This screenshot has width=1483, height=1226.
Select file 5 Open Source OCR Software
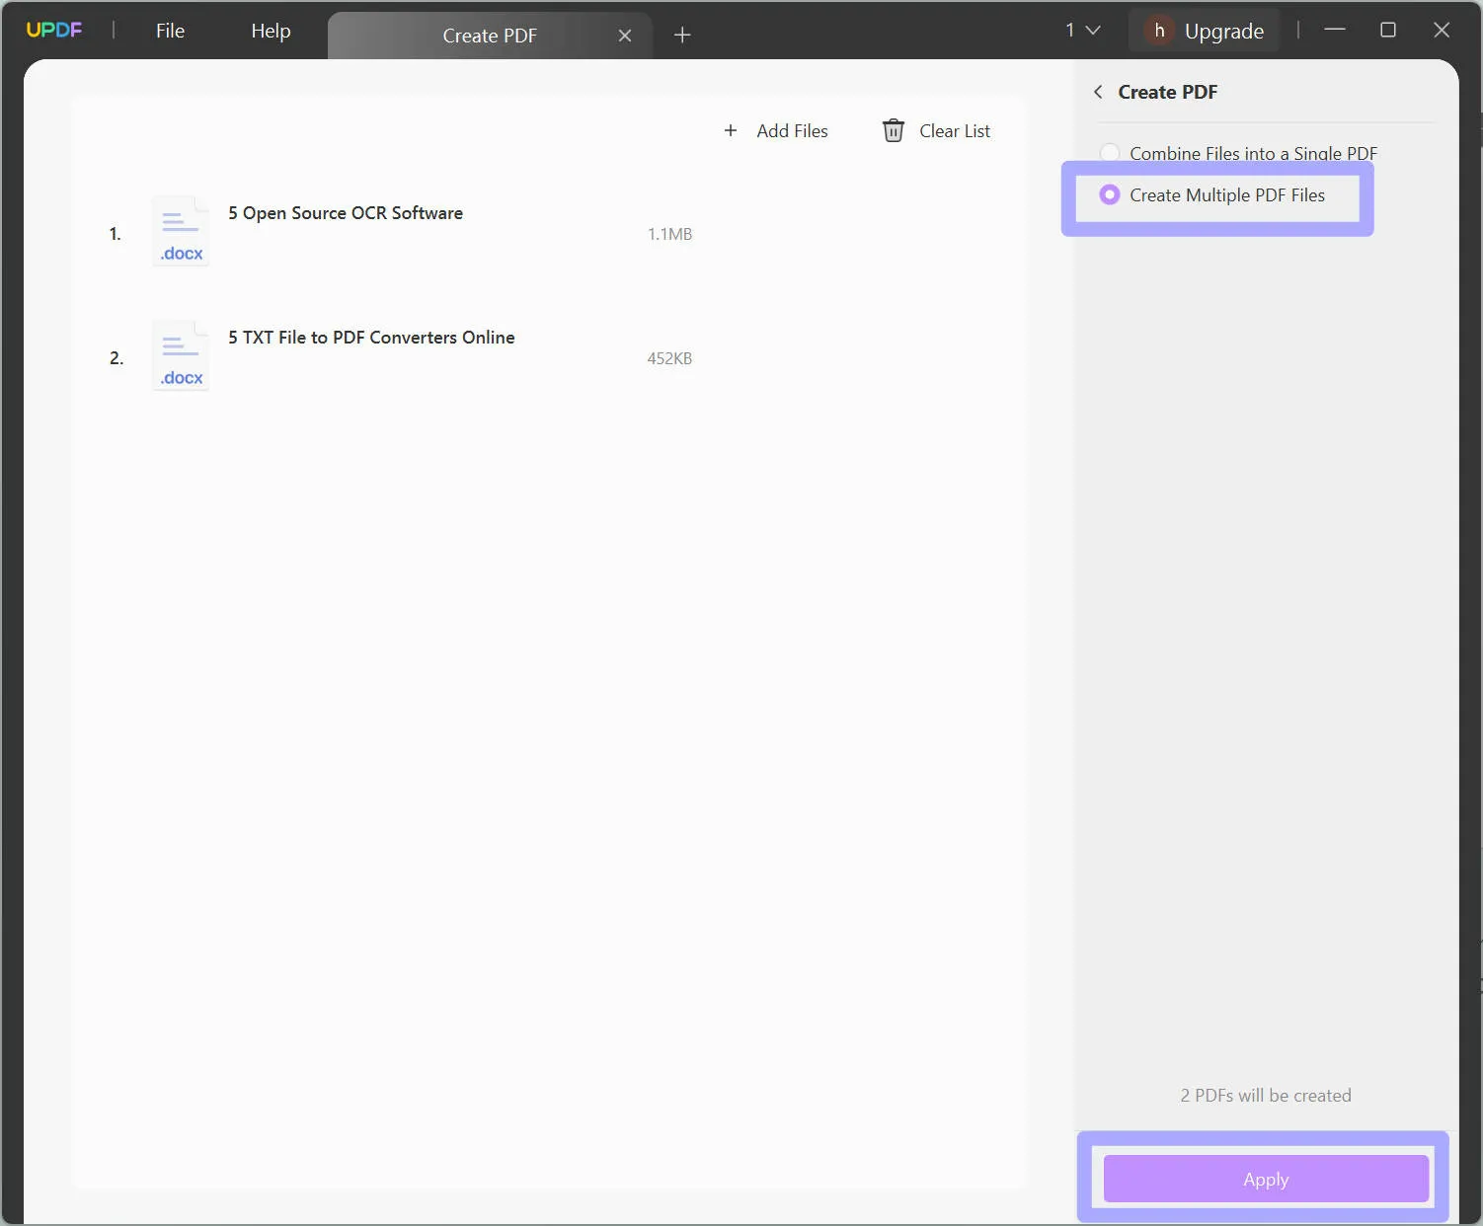click(346, 213)
